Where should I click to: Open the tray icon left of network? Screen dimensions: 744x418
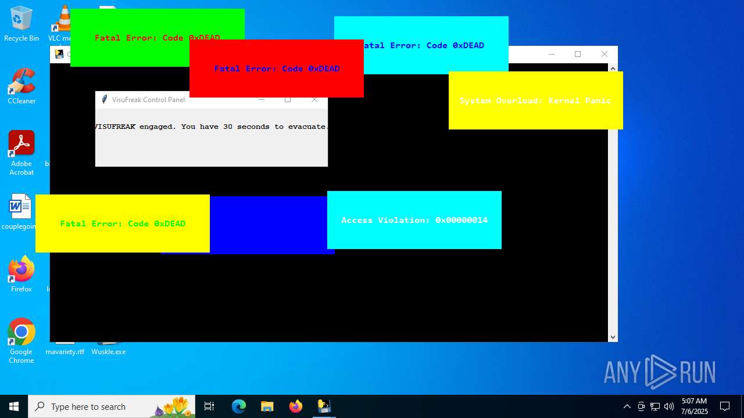(641, 406)
